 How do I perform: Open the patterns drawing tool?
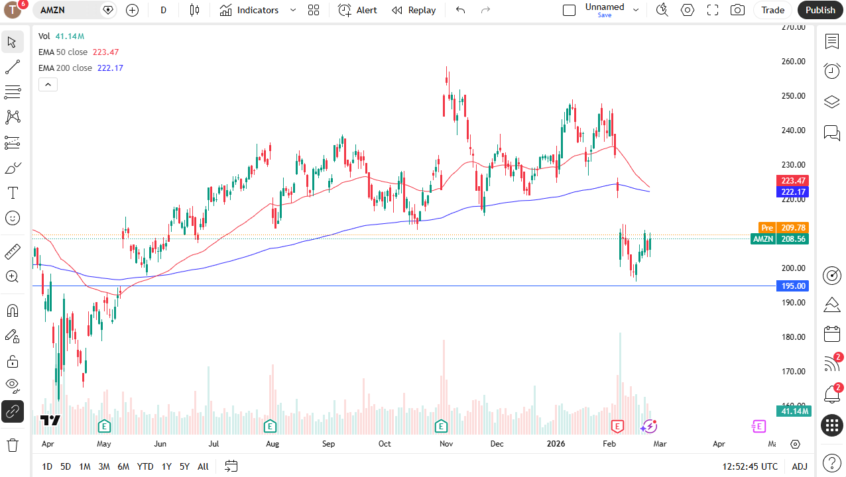tap(12, 117)
